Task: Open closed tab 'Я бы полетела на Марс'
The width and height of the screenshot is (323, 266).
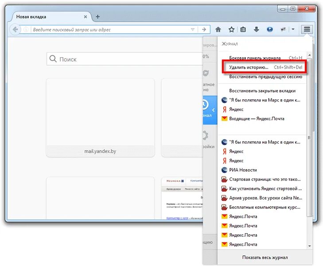Action: tap(261, 100)
